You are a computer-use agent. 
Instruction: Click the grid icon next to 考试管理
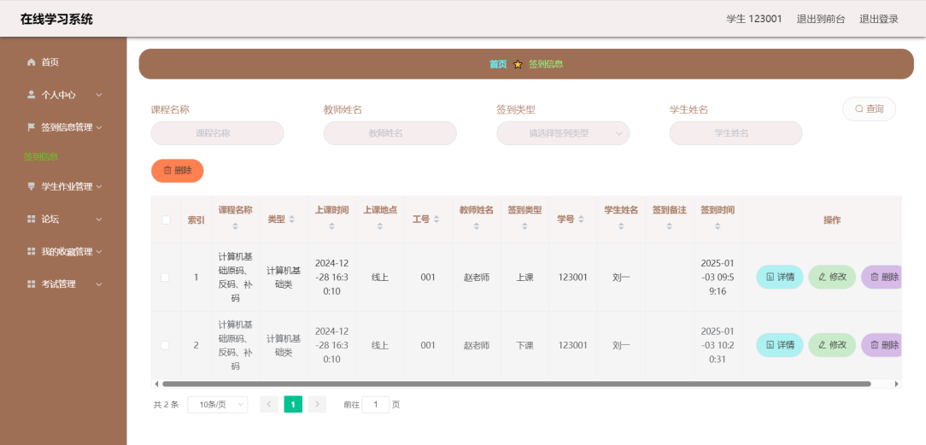32,284
